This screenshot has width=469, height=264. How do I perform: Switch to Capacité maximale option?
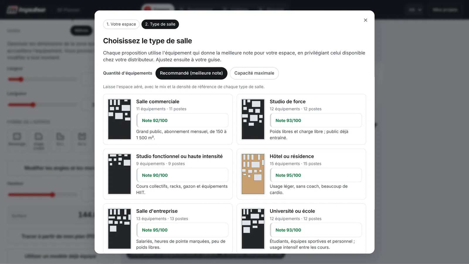(254, 73)
